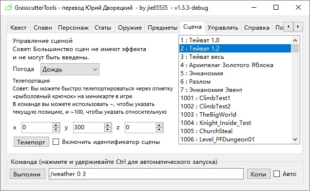The image size is (310, 191).
Task: Click the y coordinate field showing 300
Action: [x=89, y=127]
